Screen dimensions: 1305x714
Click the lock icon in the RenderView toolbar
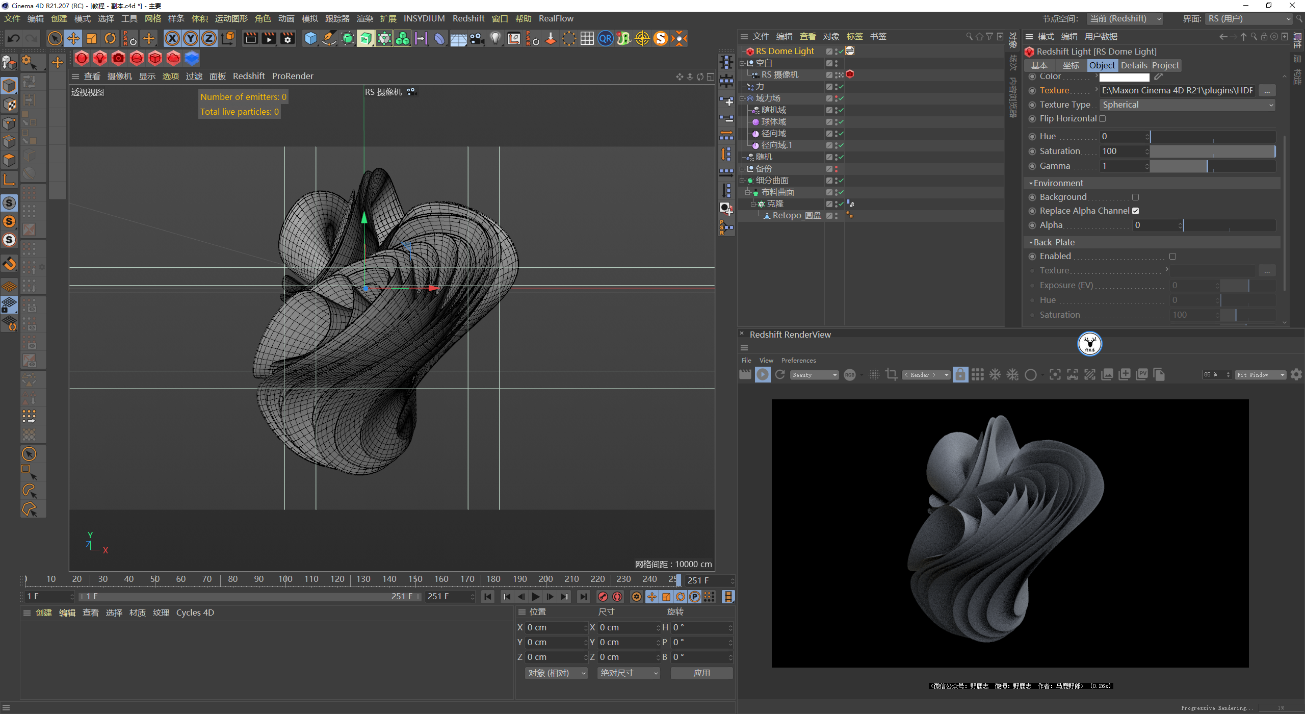(x=960, y=375)
